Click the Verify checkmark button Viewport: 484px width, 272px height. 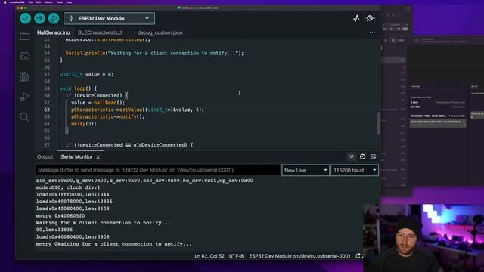(x=25, y=18)
